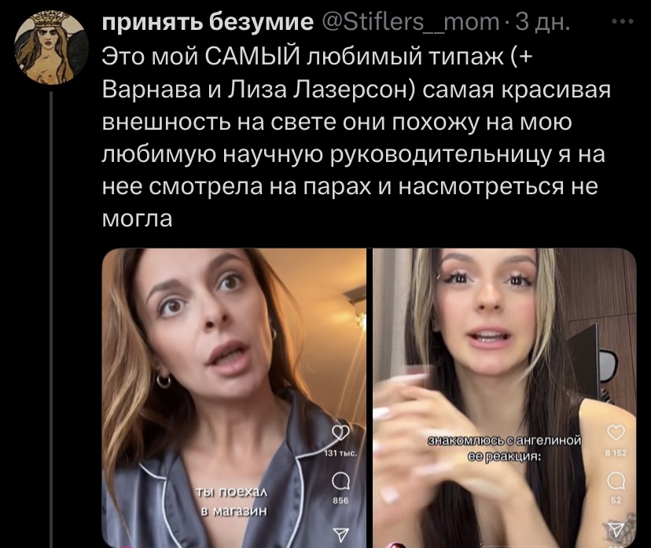The width and height of the screenshot is (651, 548).
Task: Click the 52 comments count
Action: (x=616, y=501)
